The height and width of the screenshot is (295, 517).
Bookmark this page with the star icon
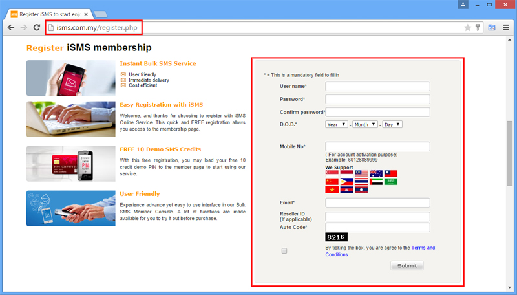(x=467, y=28)
